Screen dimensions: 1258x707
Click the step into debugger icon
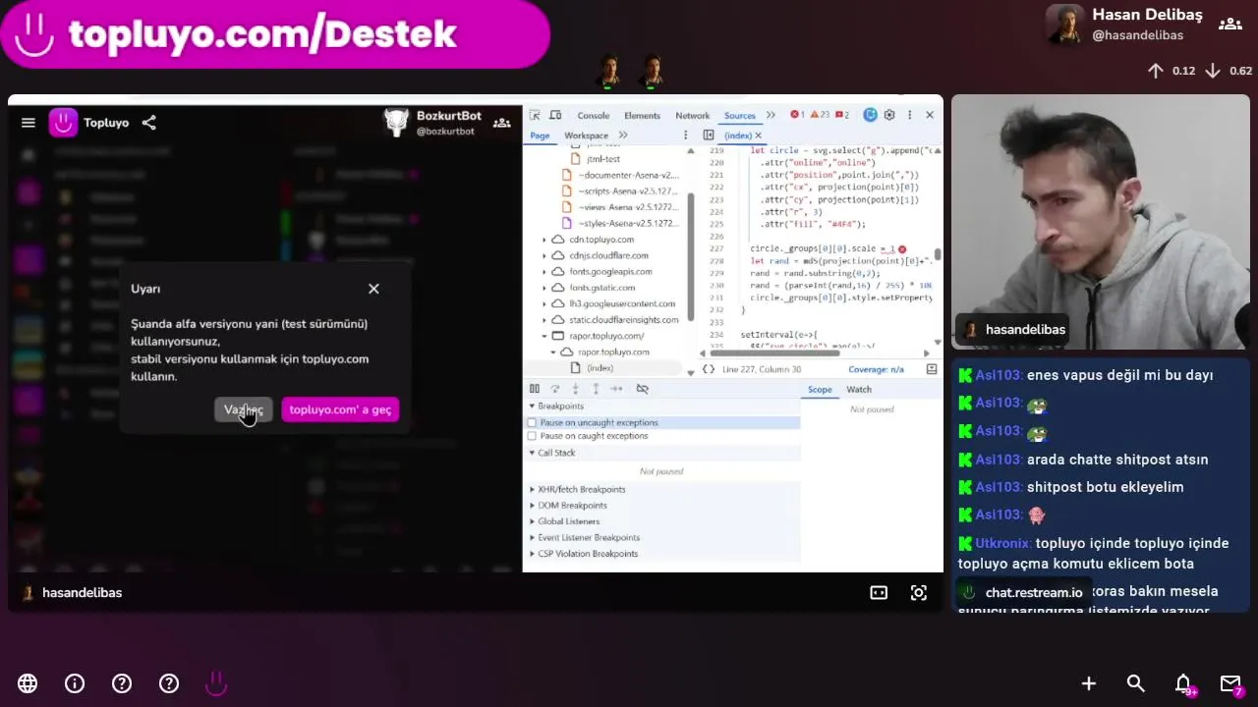(x=576, y=389)
